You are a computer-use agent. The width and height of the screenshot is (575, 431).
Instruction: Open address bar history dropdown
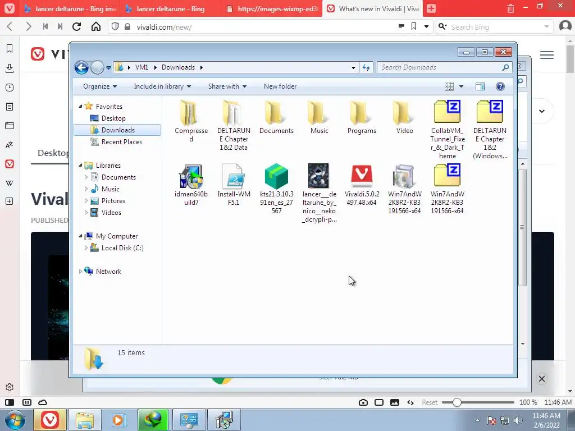point(353,67)
